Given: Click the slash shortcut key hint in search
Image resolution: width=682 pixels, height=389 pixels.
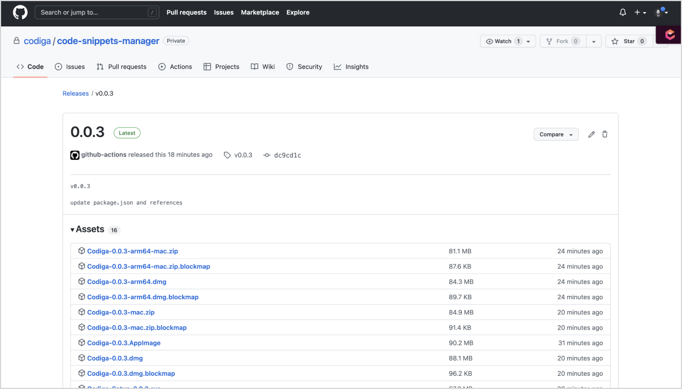Looking at the screenshot, I should [x=152, y=12].
